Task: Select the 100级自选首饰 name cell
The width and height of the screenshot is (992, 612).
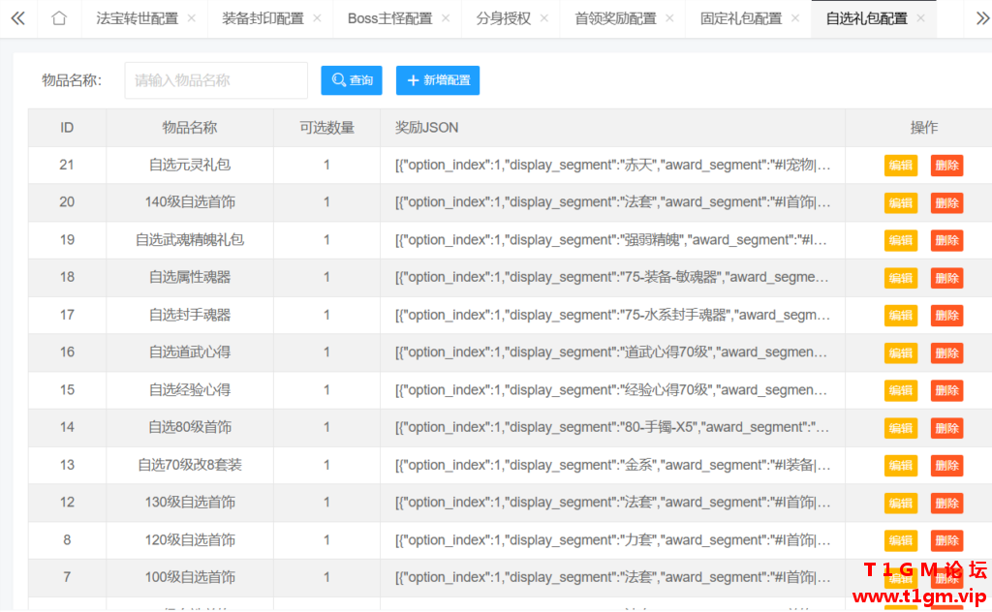Action: click(190, 577)
